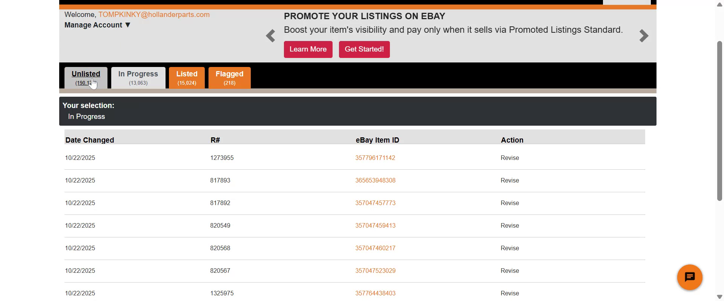Viewport: 724px width, 301px height.
Task: Click the next banner arrow icon
Action: [644, 36]
